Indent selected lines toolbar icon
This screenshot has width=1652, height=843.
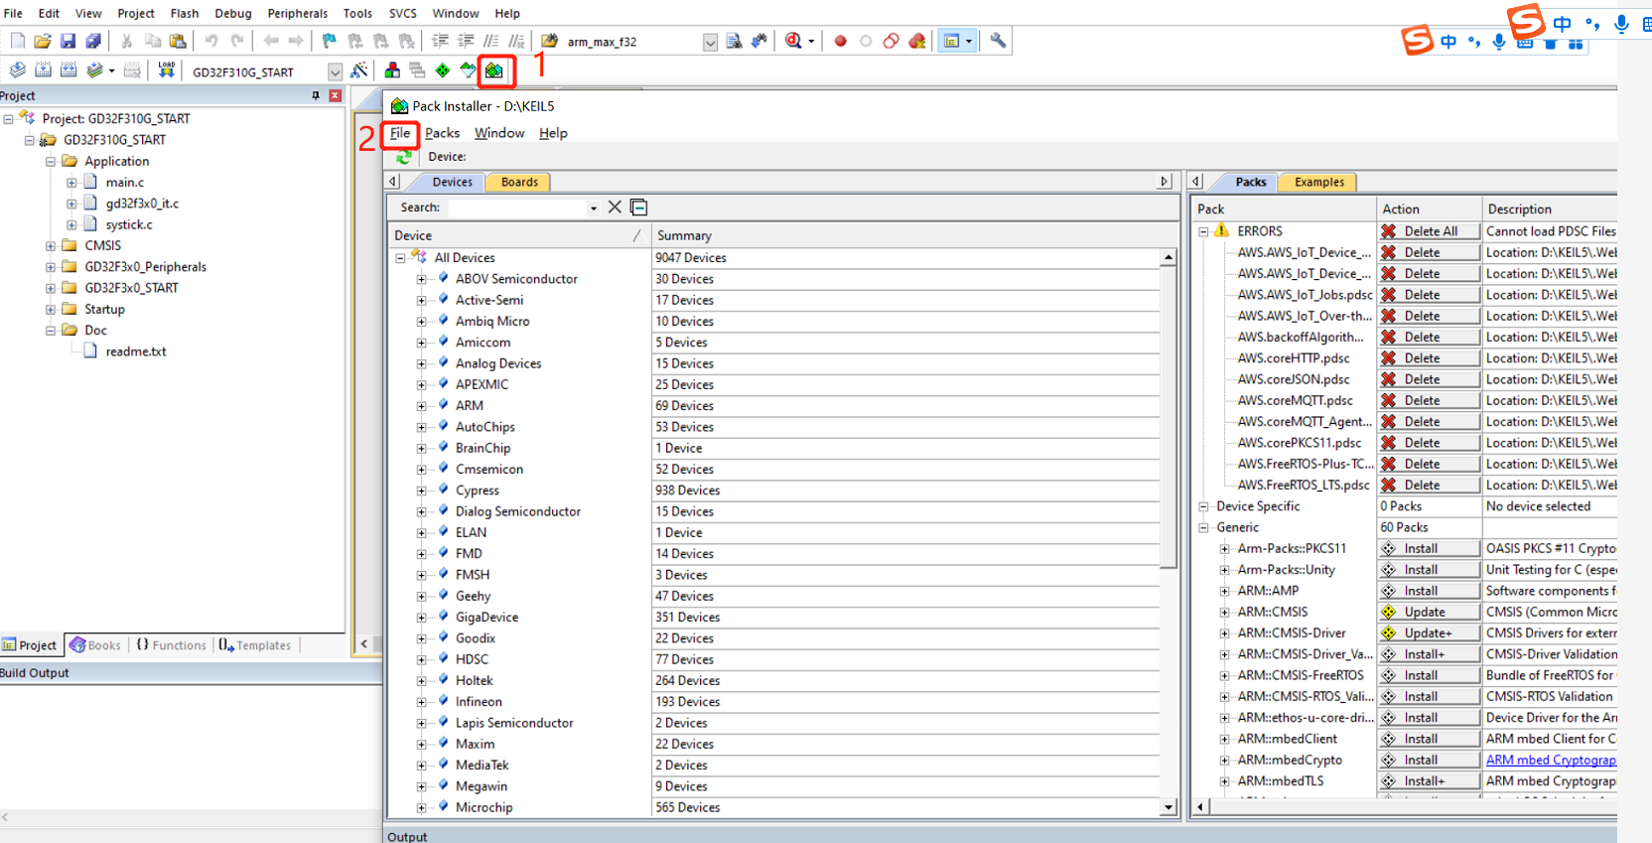pyautogui.click(x=440, y=41)
